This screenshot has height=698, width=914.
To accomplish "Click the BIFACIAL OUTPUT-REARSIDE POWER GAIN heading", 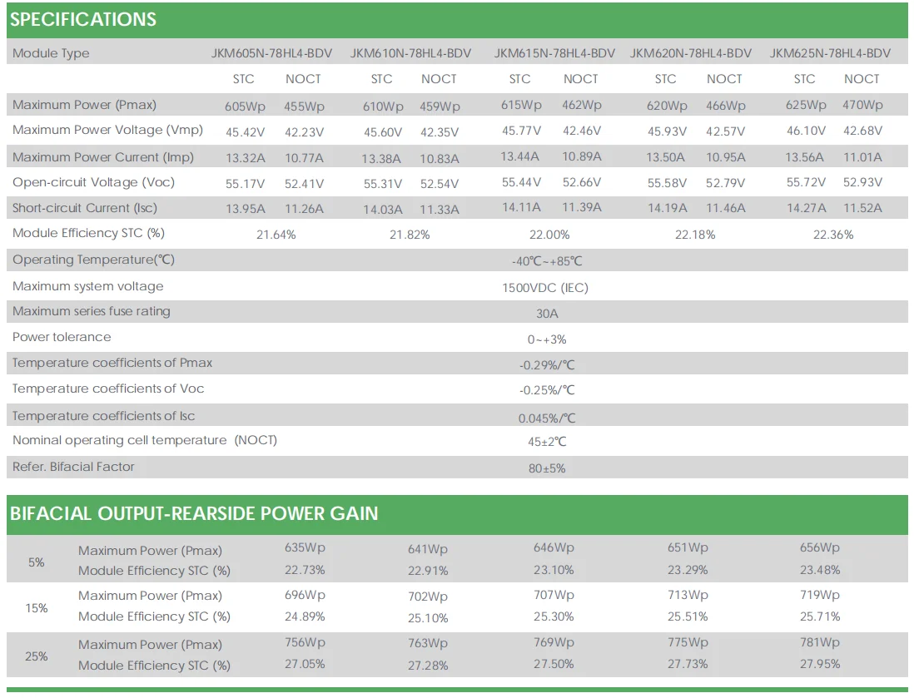I will tap(194, 513).
